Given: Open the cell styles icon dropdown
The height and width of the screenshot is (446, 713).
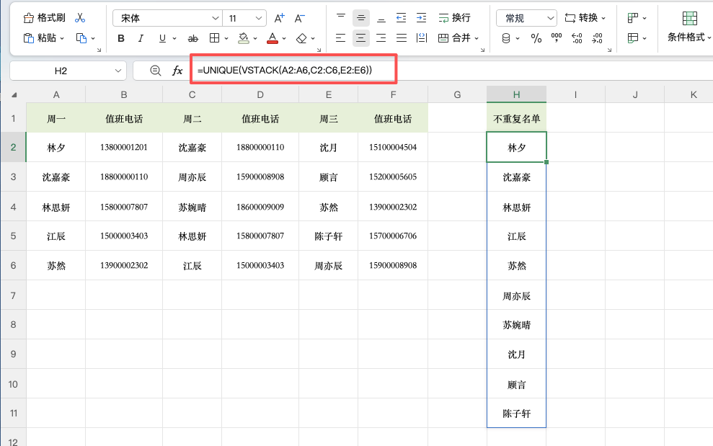Looking at the screenshot, I should 637,18.
